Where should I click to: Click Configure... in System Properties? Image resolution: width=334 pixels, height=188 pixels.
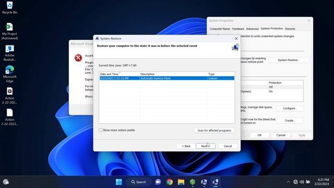(290, 108)
